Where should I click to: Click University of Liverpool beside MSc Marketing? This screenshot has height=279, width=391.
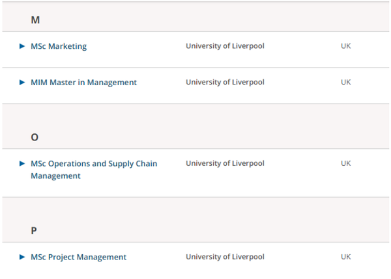point(225,46)
